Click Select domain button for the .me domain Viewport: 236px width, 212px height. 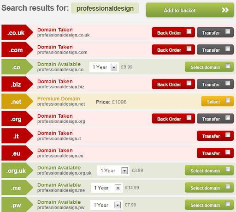[209, 188]
